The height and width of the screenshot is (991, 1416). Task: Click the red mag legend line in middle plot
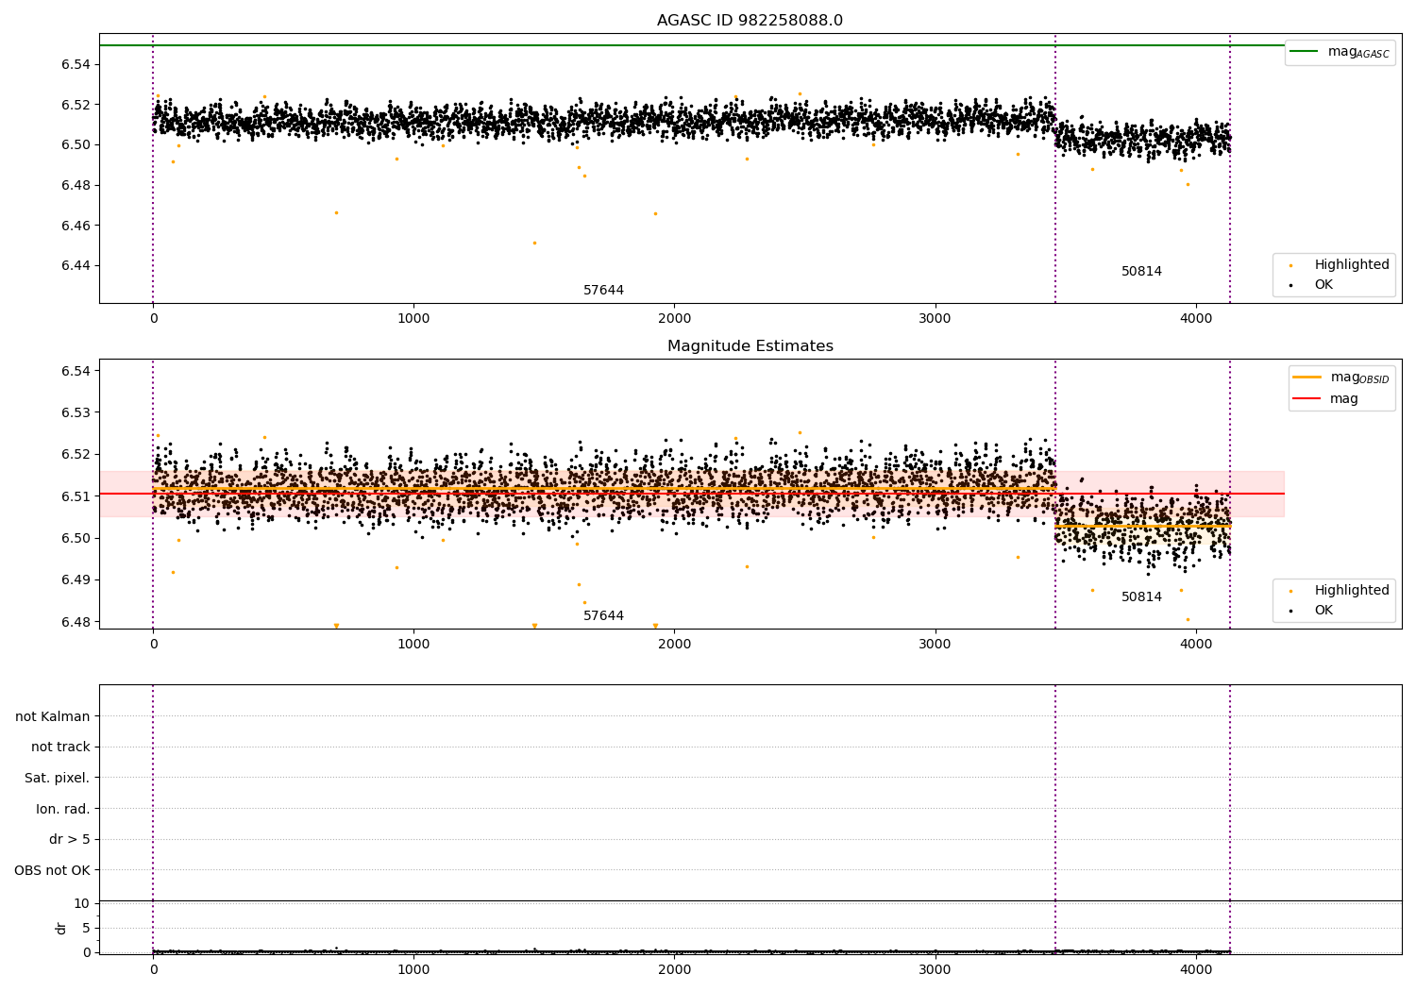[1307, 399]
